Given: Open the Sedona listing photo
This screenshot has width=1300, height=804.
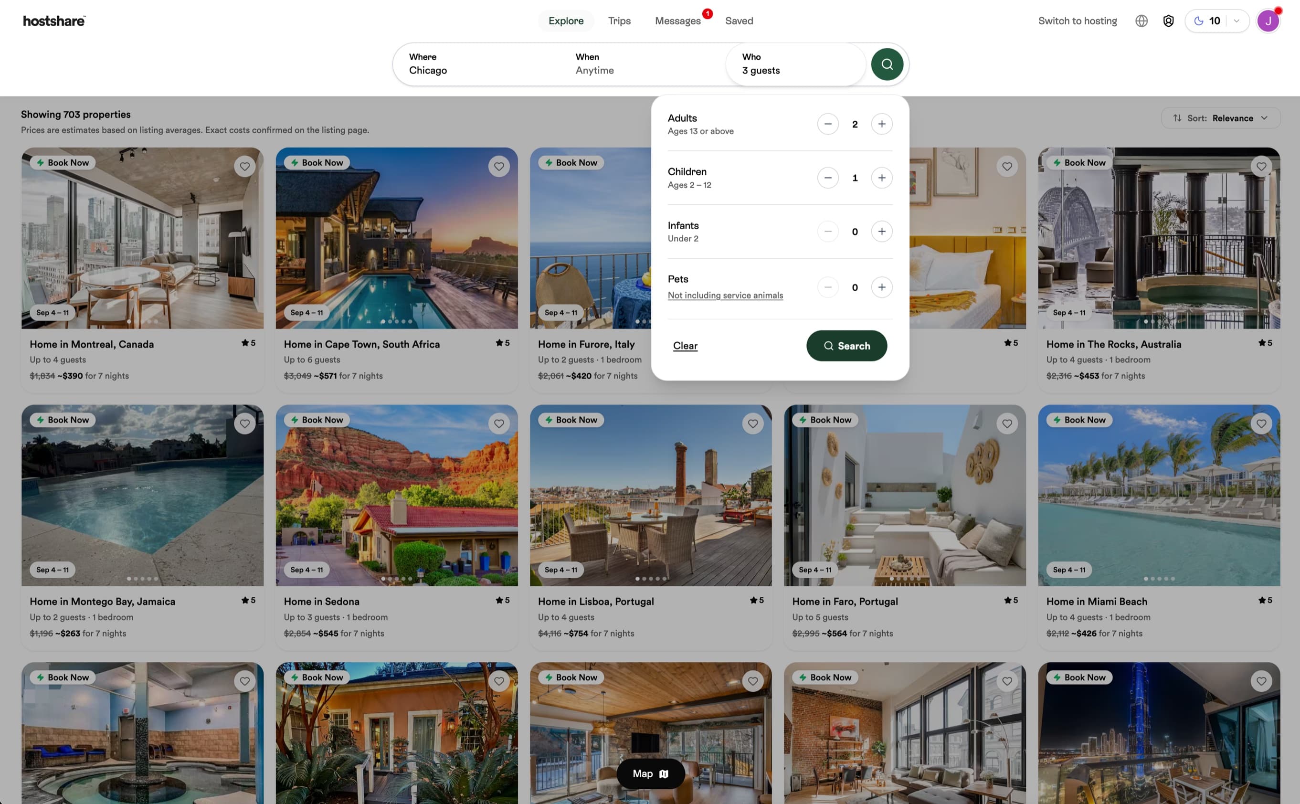Looking at the screenshot, I should click(x=397, y=496).
